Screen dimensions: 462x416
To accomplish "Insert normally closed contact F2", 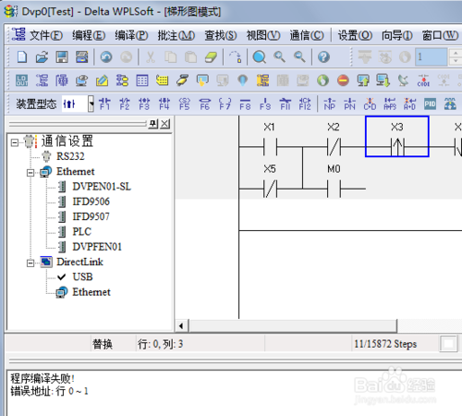I will (x=125, y=104).
